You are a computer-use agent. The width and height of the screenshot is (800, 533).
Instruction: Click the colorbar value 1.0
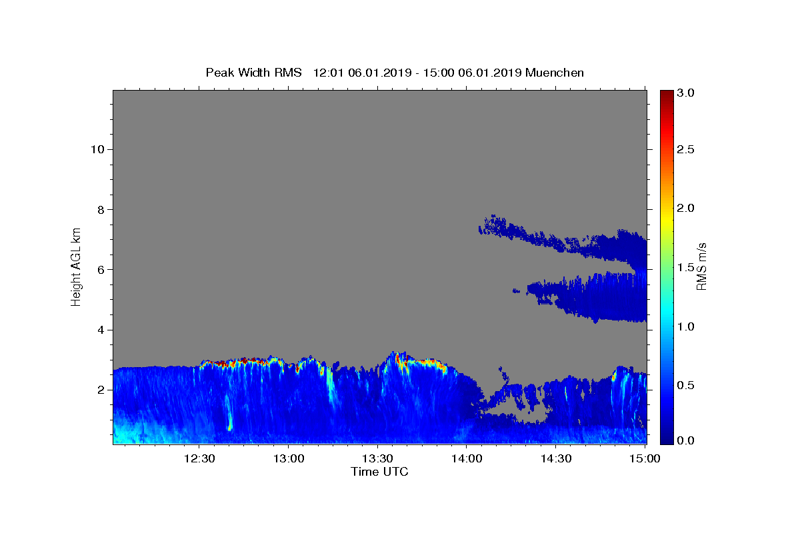click(x=686, y=326)
